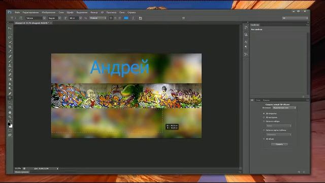Screen dimensions: 325x183
Task: Select the Rectangular Marquee tool
Action: click(10, 33)
